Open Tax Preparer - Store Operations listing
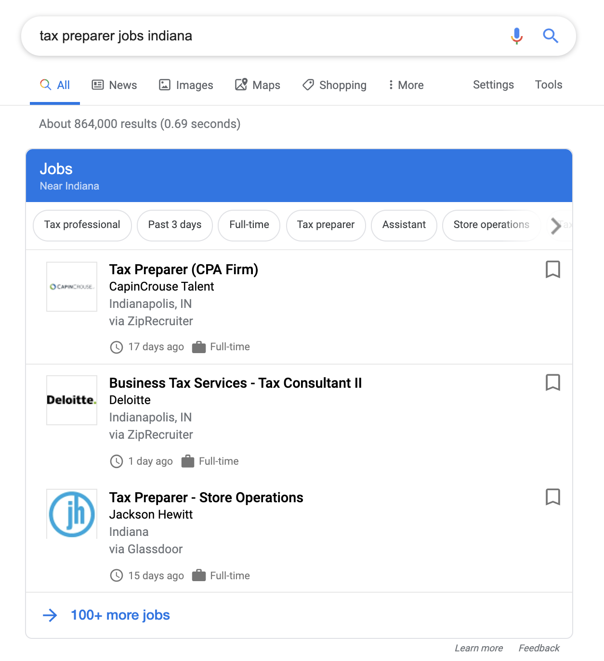This screenshot has width=604, height=661. pos(206,497)
